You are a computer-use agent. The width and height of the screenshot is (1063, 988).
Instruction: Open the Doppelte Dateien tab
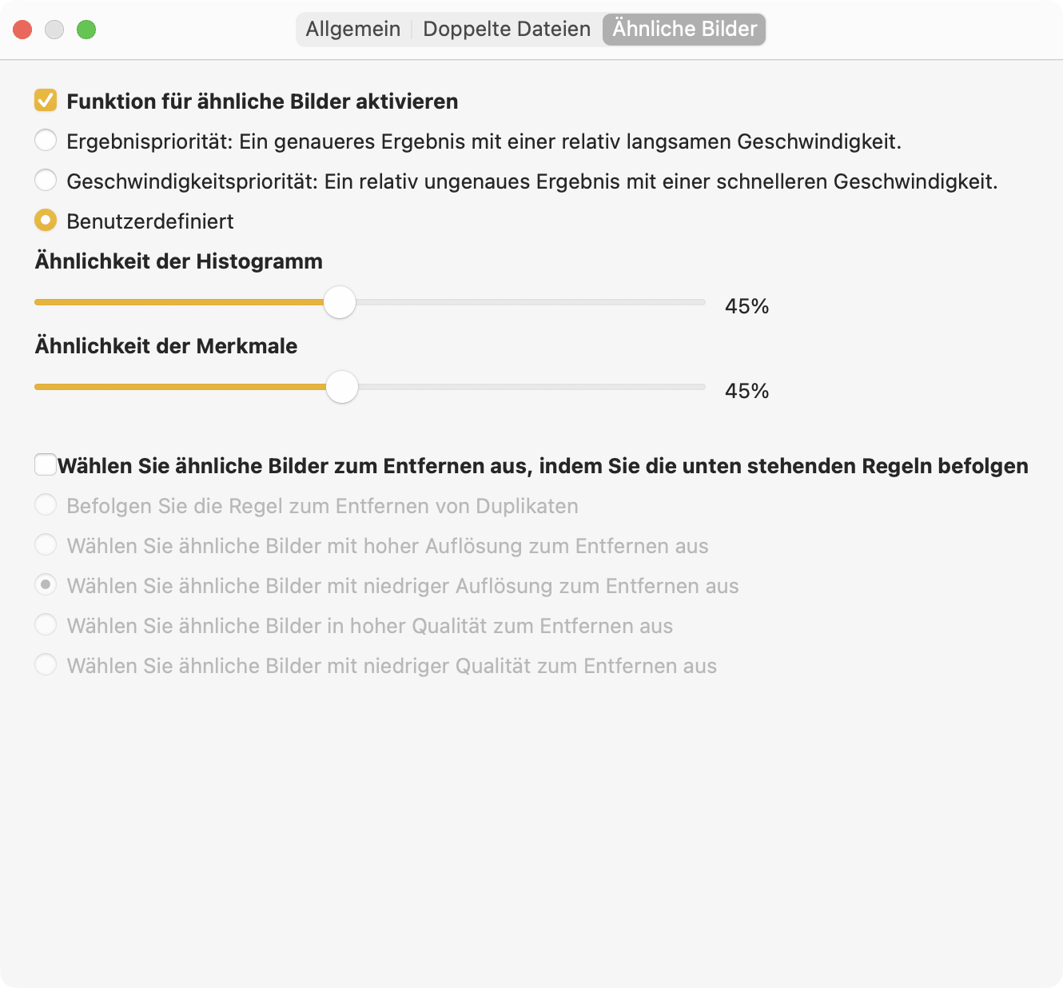click(507, 30)
